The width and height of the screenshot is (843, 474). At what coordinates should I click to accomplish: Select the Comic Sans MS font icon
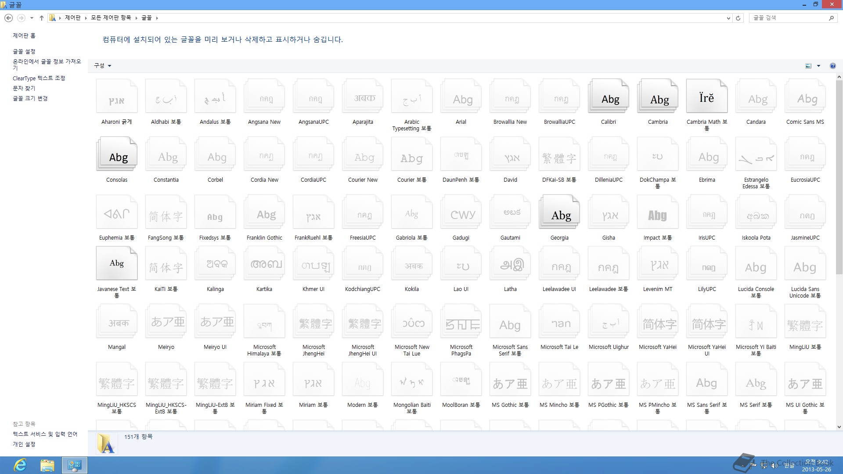(805, 96)
